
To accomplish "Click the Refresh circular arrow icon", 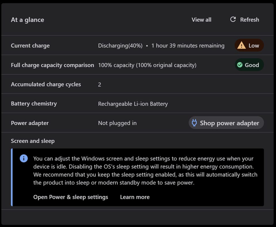I will (233, 19).
